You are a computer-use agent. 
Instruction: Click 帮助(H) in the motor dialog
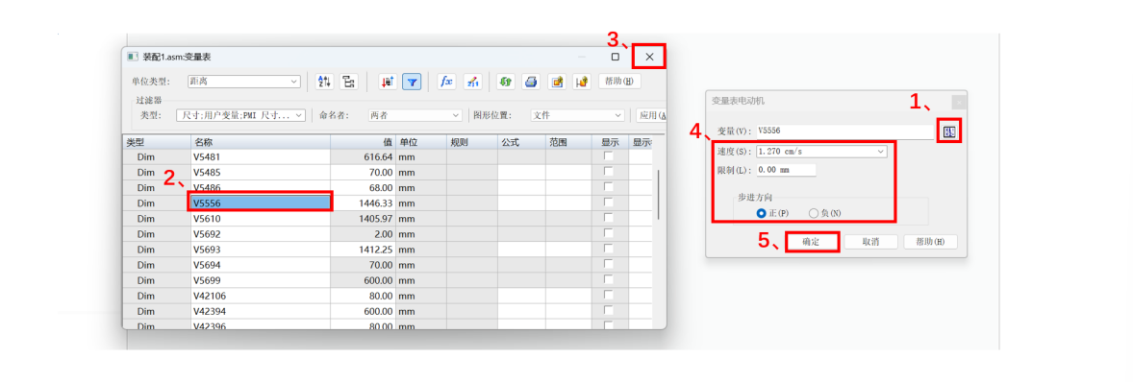click(x=930, y=242)
